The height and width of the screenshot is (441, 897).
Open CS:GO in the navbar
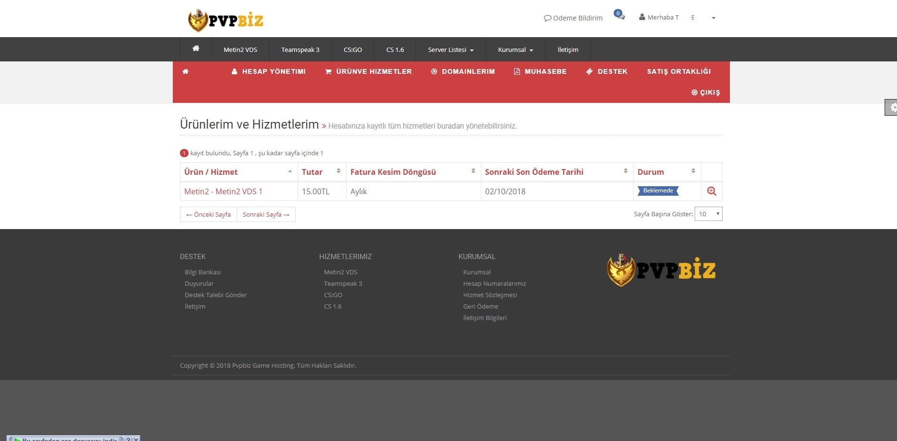(353, 50)
